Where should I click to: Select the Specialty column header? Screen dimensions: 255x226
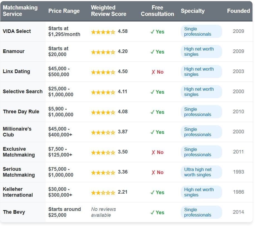(x=193, y=11)
